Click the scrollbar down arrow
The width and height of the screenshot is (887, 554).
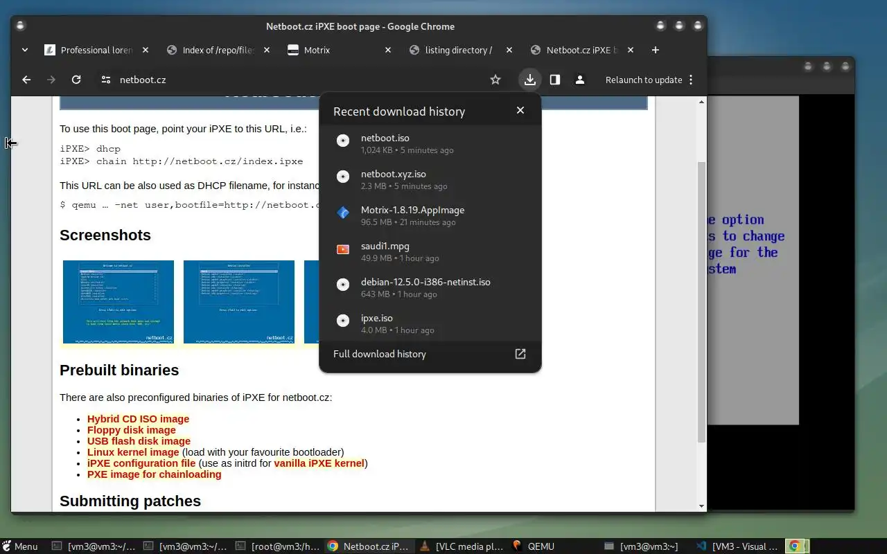701,506
